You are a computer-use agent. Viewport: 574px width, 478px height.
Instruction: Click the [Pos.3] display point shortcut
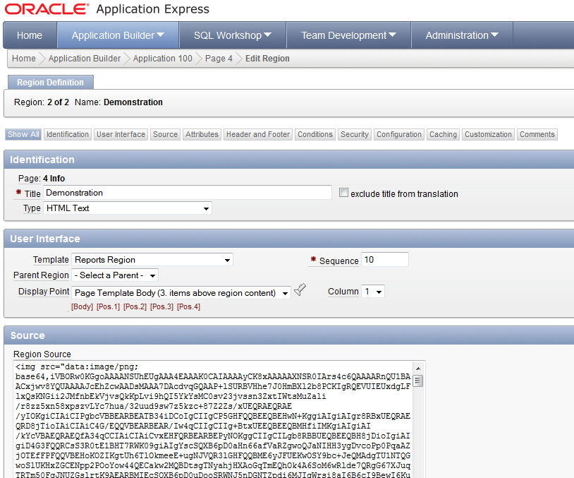click(x=161, y=306)
